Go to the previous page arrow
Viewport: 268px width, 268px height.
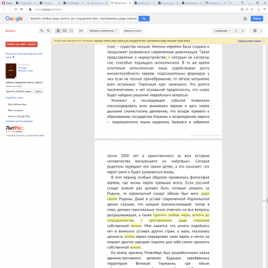[236, 31]
